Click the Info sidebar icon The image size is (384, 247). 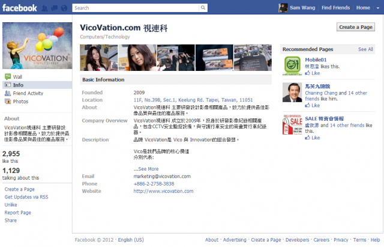click(x=8, y=85)
